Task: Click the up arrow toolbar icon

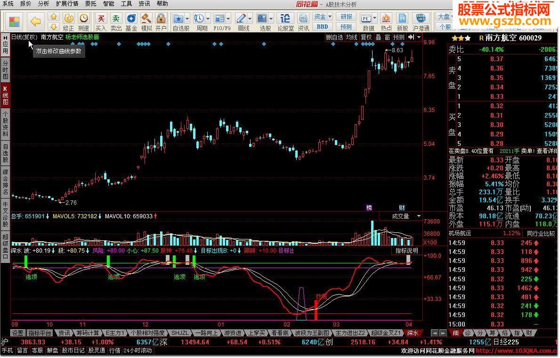Action: click(54, 17)
